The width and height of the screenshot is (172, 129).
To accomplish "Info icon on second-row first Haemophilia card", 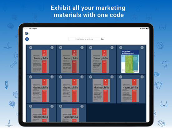I will pyautogui.click(x=31, y=77).
